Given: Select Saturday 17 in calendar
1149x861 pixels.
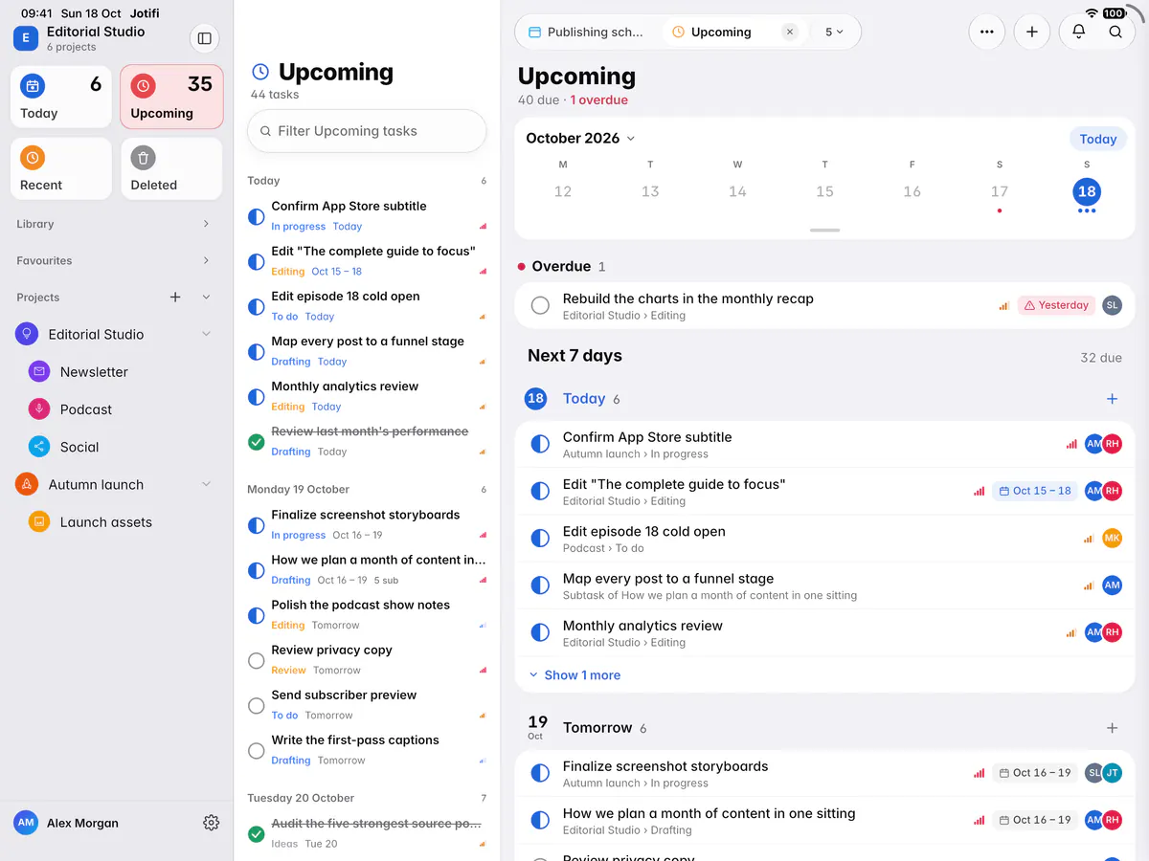Looking at the screenshot, I should [1000, 192].
